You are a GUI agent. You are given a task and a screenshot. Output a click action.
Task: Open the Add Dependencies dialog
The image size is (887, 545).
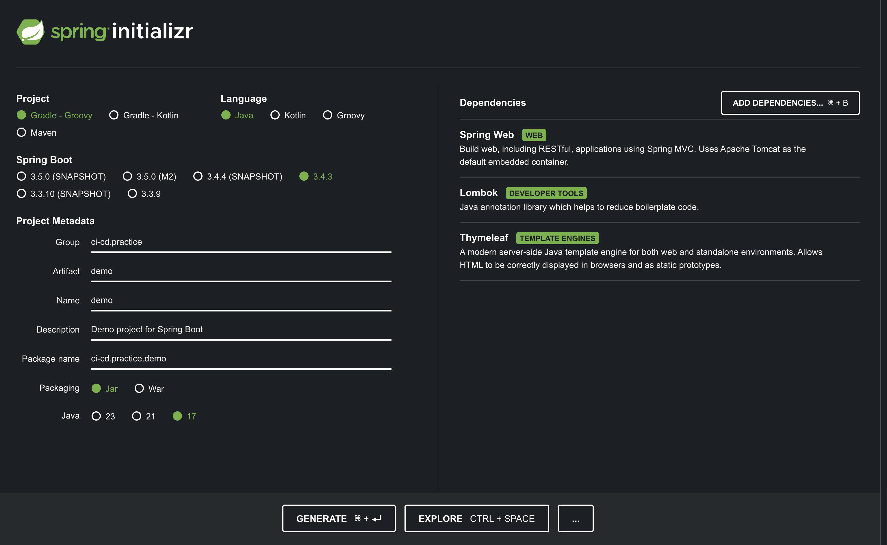coord(790,103)
